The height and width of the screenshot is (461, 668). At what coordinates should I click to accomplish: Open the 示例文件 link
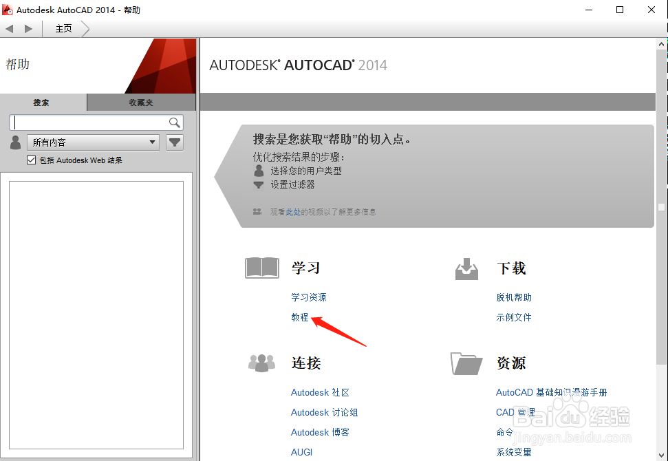point(514,317)
